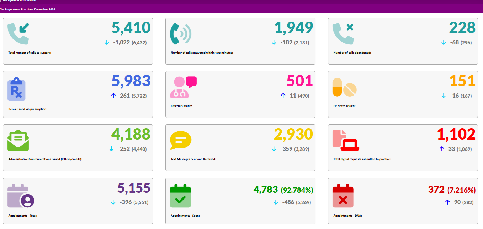Click the prescription clipboard Rx icon
483x229 pixels.
pos(16,89)
